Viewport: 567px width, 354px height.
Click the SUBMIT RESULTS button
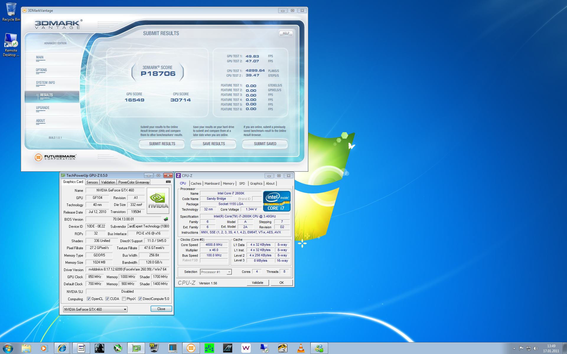[162, 144]
